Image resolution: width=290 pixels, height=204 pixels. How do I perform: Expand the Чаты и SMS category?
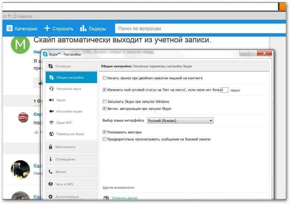click(71, 184)
